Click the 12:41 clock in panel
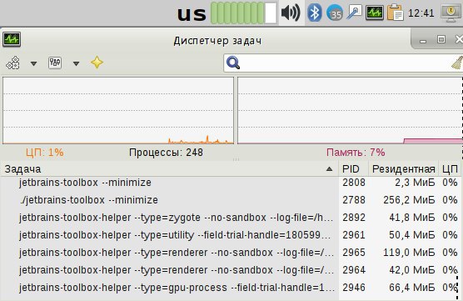This screenshot has height=301, width=463. (x=421, y=13)
